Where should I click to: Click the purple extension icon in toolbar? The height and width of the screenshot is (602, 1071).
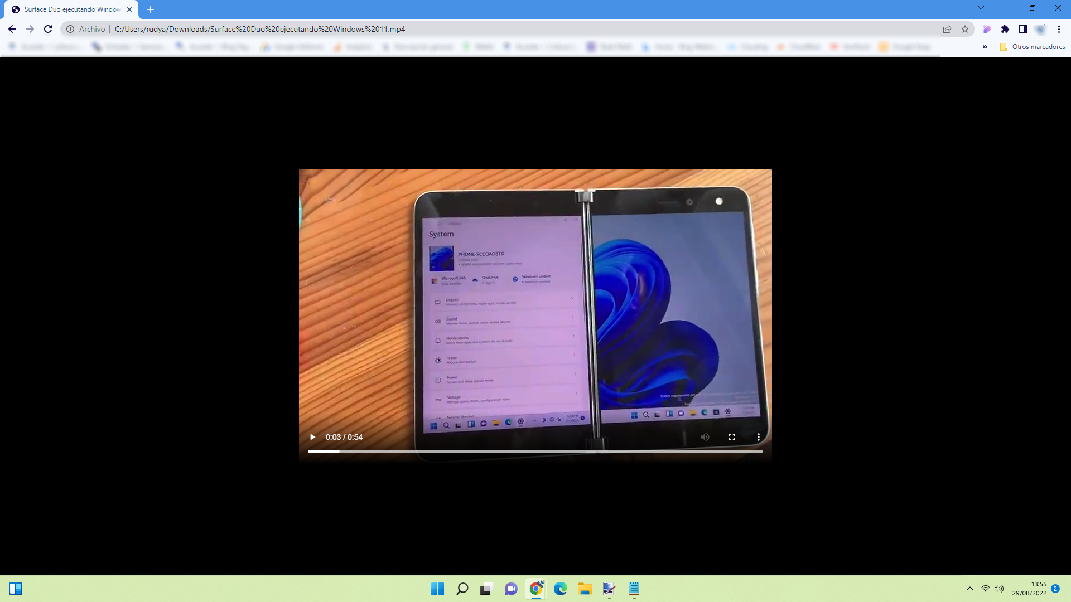tap(987, 29)
